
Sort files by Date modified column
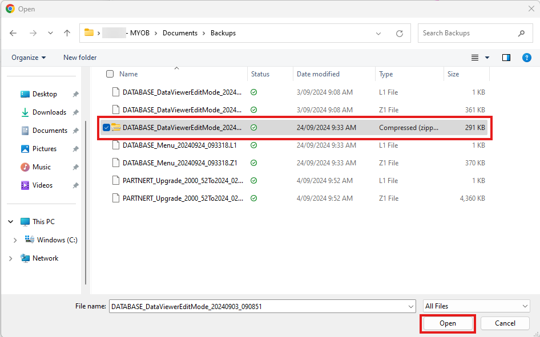tap(318, 74)
